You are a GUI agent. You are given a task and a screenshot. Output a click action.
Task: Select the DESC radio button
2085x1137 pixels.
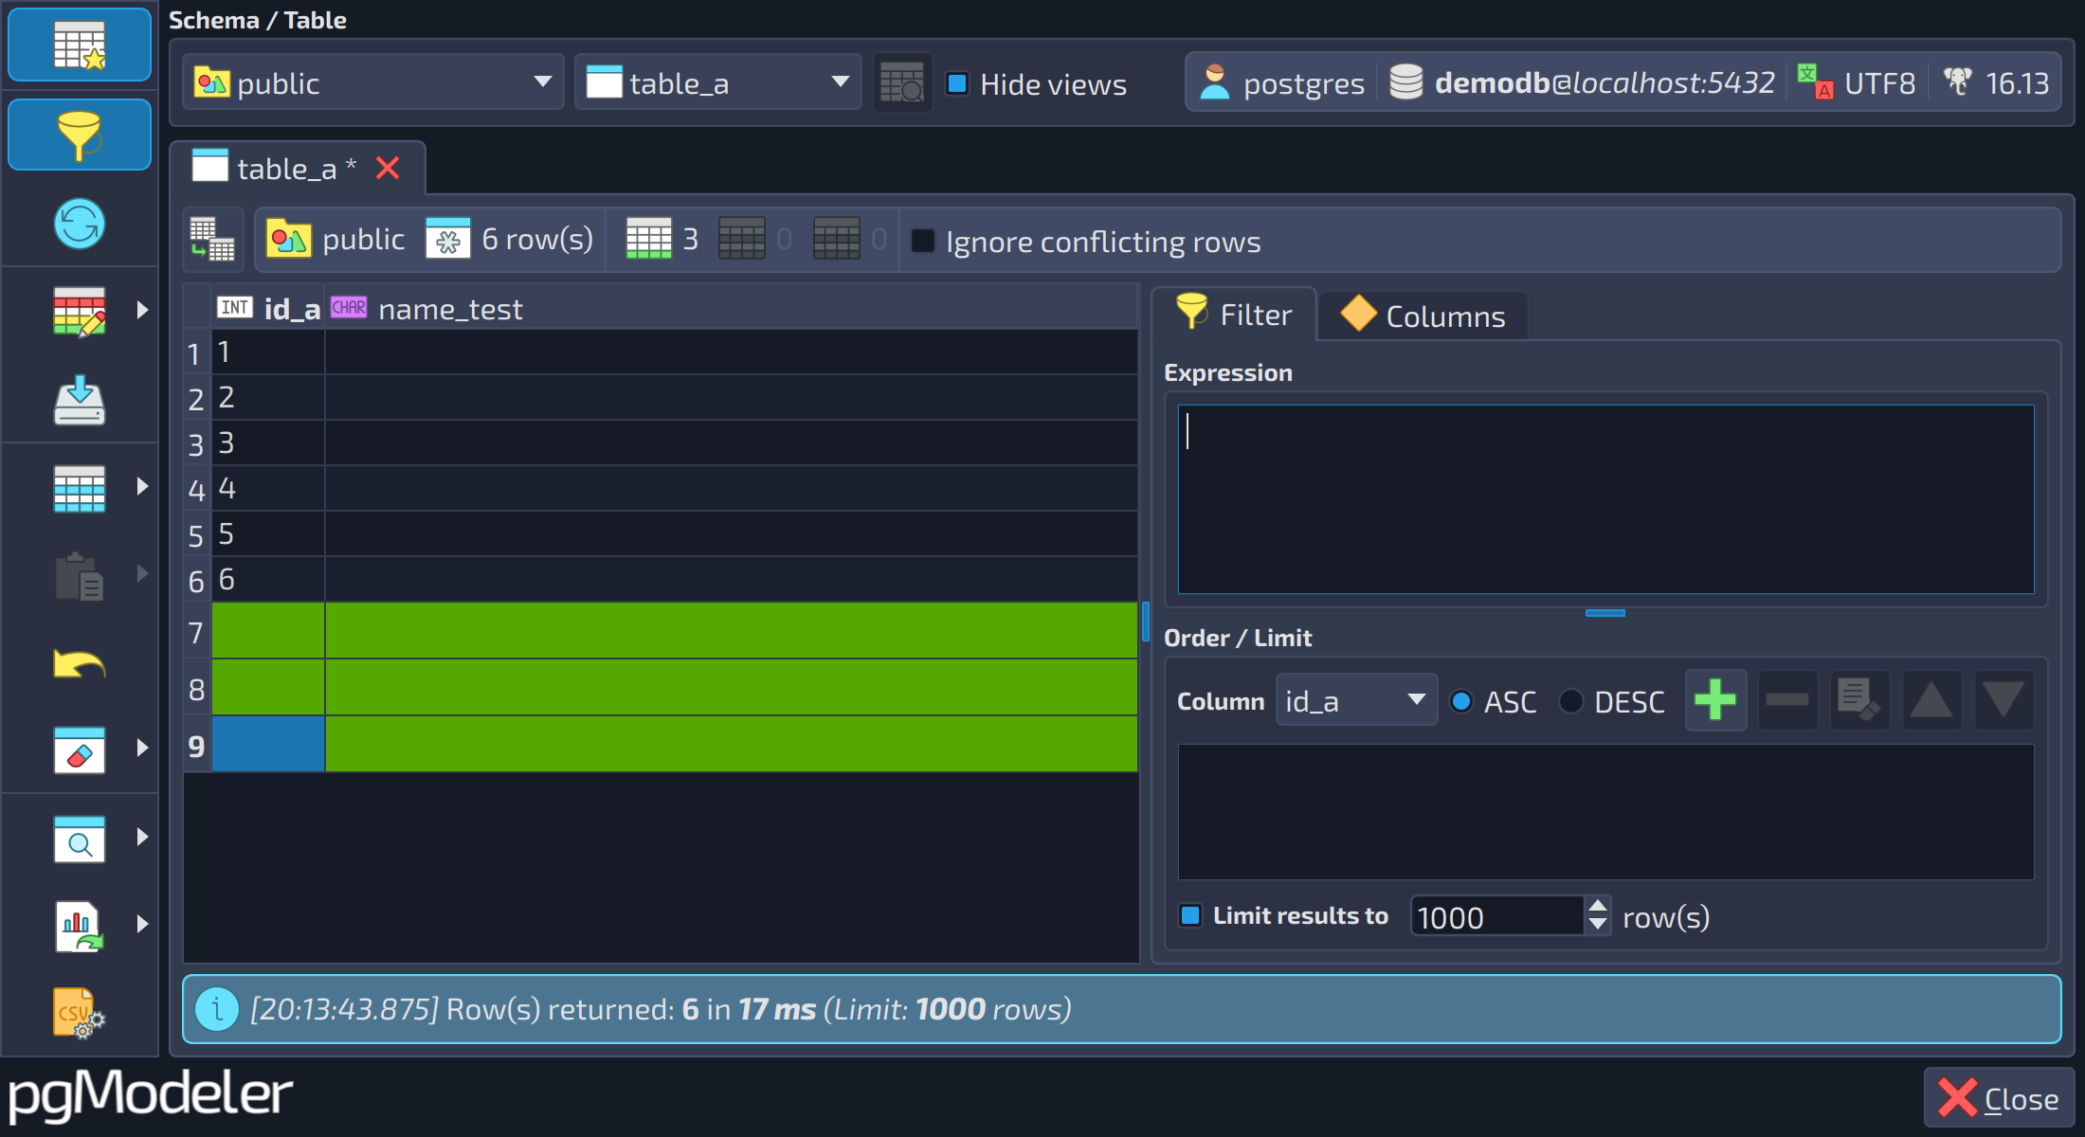pyautogui.click(x=1571, y=701)
